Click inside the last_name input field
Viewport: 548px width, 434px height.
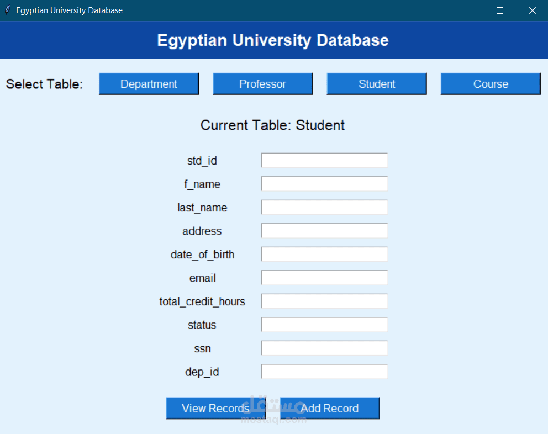click(x=324, y=207)
